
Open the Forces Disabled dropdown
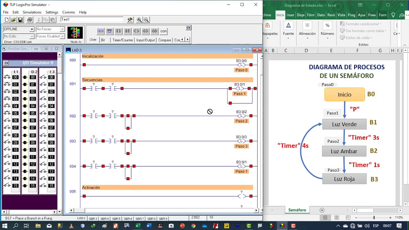click(62, 36)
